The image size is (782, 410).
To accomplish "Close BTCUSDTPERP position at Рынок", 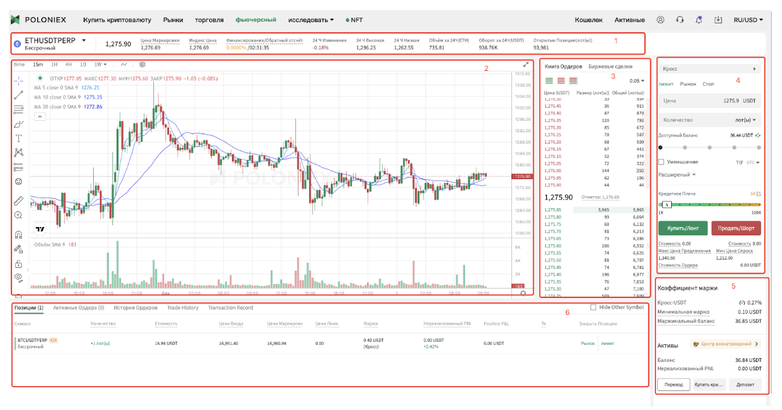I will pos(588,344).
